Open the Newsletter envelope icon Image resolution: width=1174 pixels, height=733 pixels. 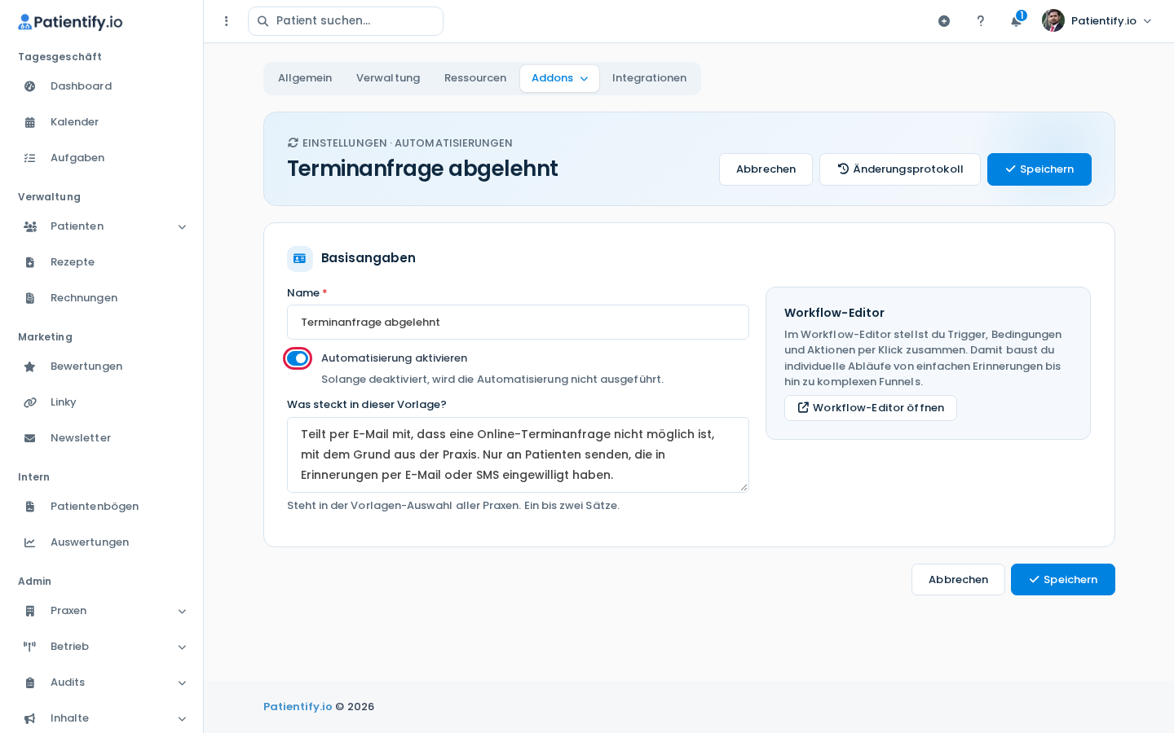click(x=30, y=438)
